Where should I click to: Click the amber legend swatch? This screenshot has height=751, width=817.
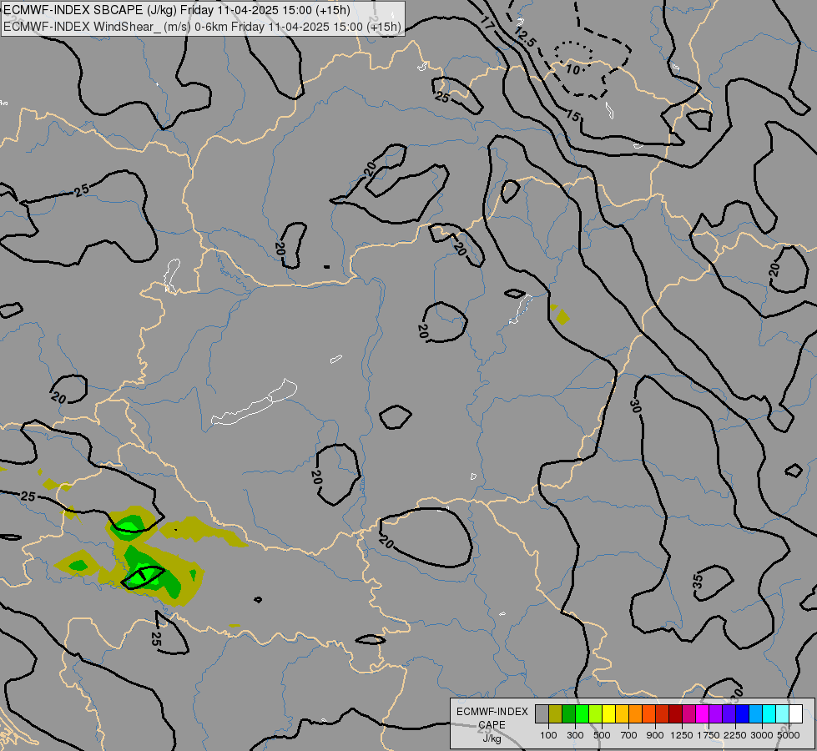622,714
